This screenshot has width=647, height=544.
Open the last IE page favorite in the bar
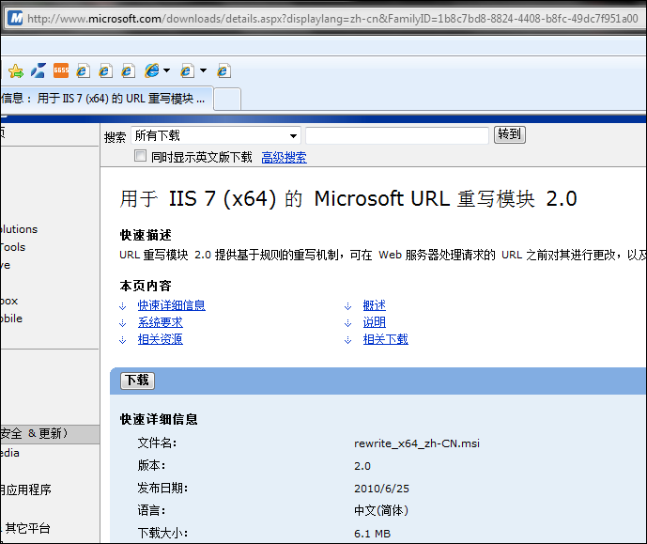223,71
